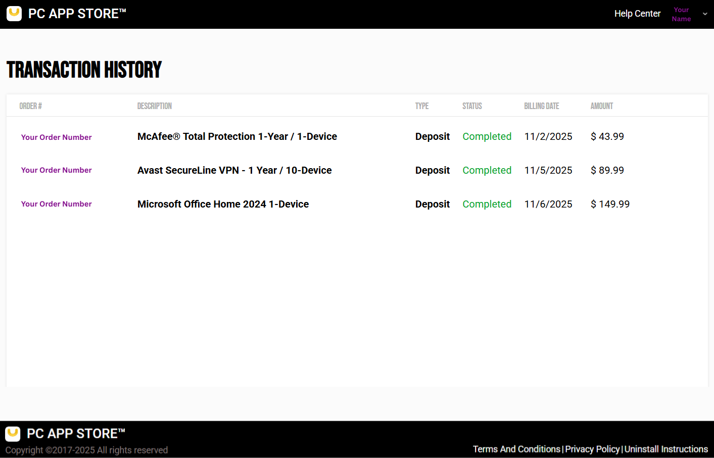Viewport: 714px width, 458px height.
Task: Select the McAfee Total Protection description
Action: click(237, 136)
